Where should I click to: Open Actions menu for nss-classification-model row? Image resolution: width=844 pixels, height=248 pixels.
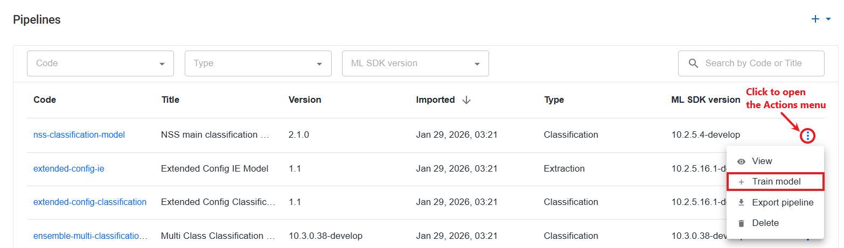(807, 136)
